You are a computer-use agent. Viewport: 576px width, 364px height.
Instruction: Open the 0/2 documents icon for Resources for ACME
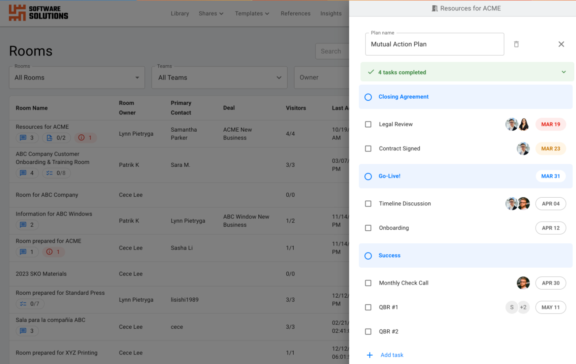[x=56, y=138]
